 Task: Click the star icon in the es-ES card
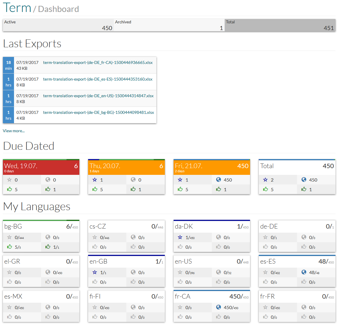(x=265, y=272)
